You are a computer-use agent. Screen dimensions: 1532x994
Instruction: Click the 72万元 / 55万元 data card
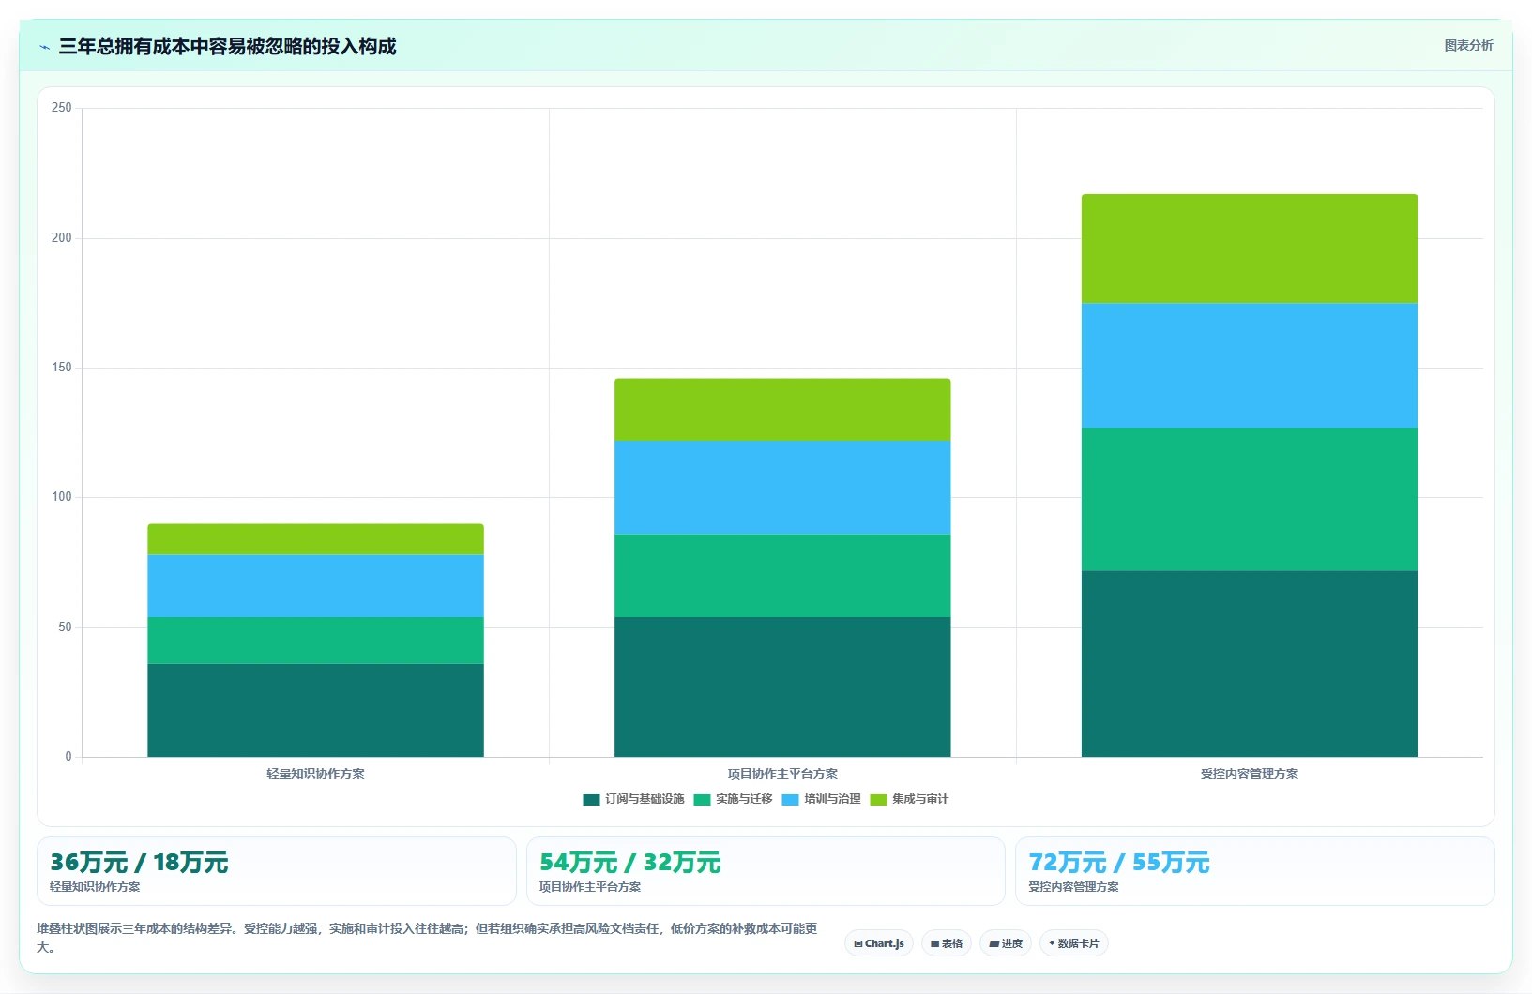1255,871
